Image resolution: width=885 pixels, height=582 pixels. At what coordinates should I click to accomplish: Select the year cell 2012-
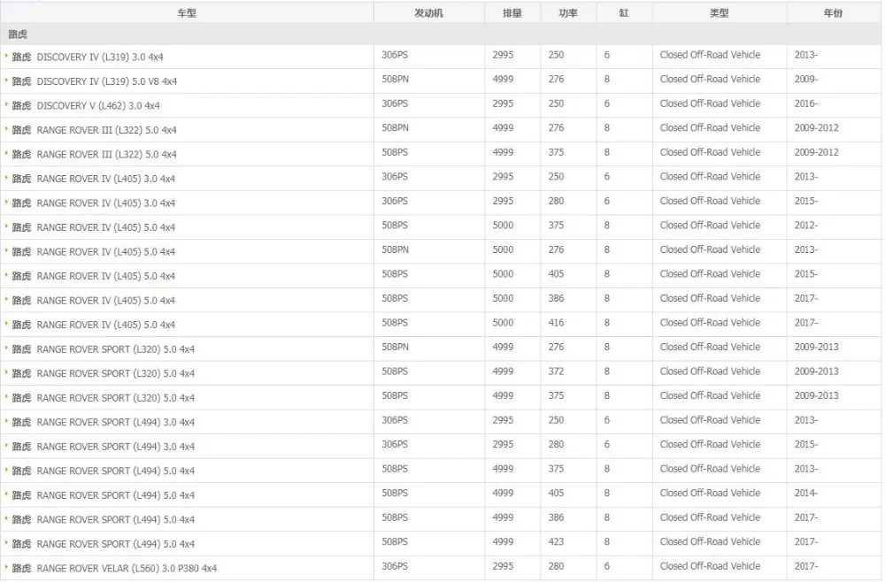(806, 225)
